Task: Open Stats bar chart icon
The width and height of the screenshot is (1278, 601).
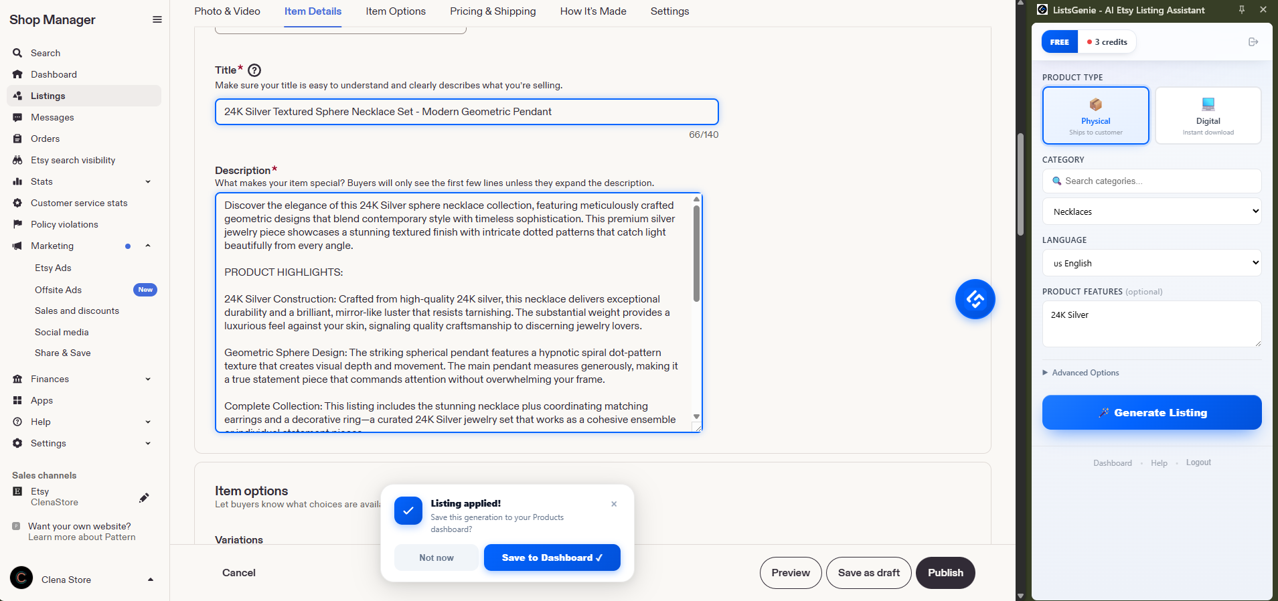Action: click(x=17, y=181)
